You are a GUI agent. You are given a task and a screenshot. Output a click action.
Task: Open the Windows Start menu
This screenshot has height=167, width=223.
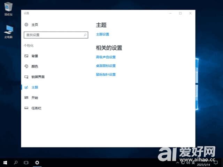point(5,162)
